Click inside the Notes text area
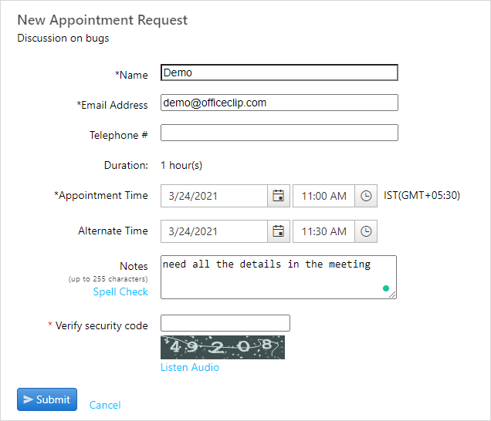This screenshot has height=421, width=491. coord(279,277)
